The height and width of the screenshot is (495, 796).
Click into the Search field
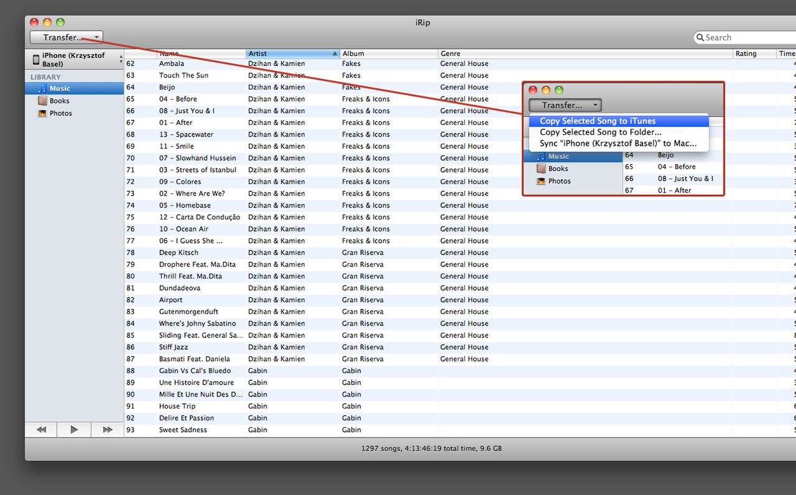746,37
